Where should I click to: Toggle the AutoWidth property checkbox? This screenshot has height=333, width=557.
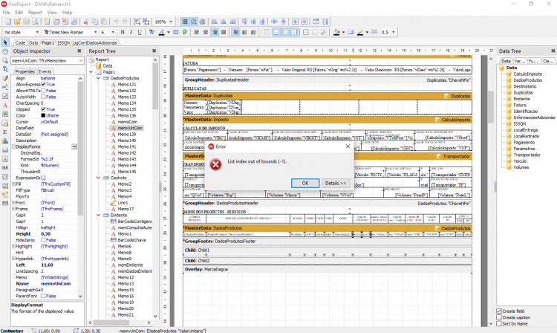[43, 97]
